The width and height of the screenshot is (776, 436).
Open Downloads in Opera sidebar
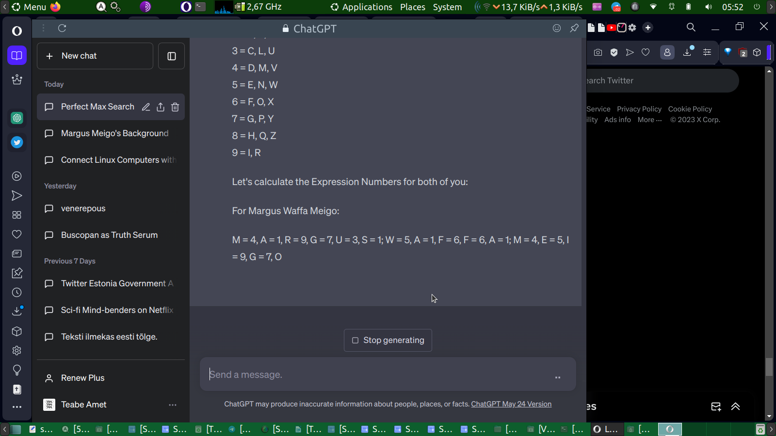17,311
